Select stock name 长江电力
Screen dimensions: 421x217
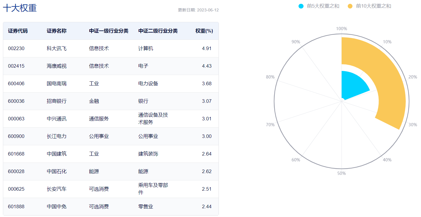57,136
